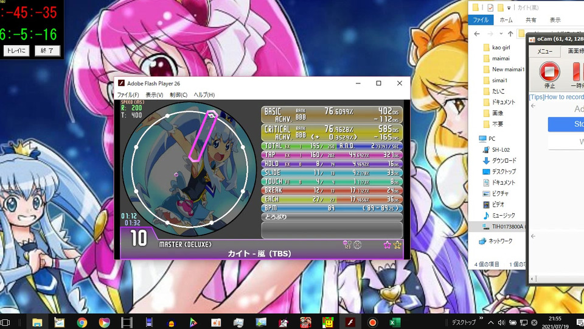This screenshot has height=329, width=584.
Task: Click the pink star icon in Flash Player
Action: 388,245
